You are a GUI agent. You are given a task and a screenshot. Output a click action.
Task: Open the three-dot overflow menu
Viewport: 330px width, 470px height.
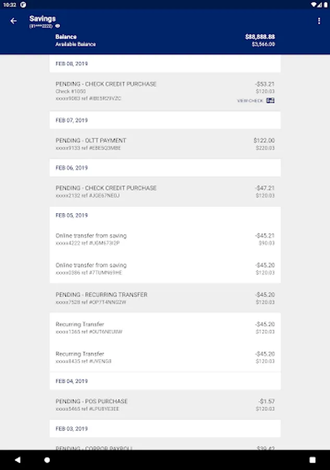click(x=319, y=21)
